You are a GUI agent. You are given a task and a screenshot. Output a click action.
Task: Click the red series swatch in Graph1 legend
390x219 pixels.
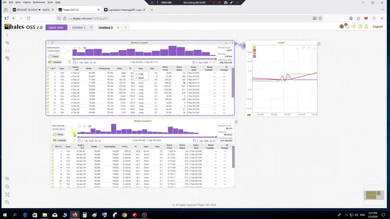click(x=255, y=50)
